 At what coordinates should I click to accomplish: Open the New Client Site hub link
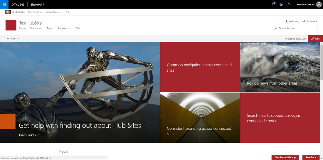click(35, 12)
